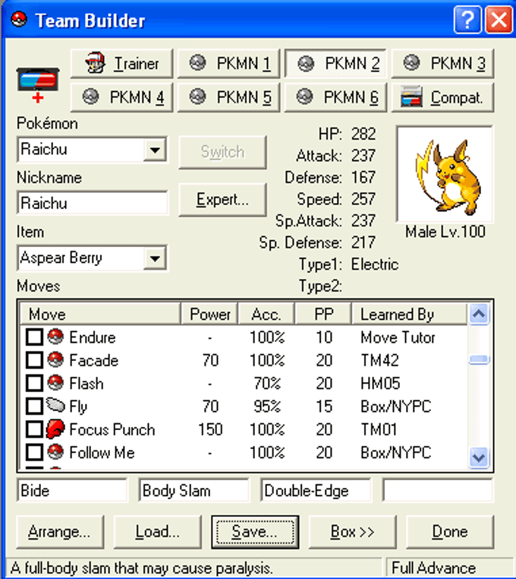Sort by the Power column header
The image size is (516, 579).
click(x=209, y=315)
